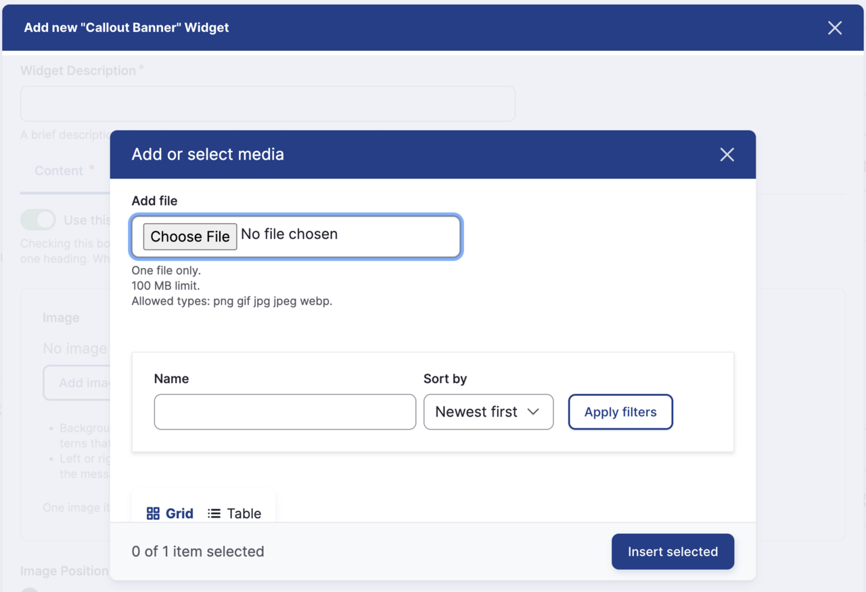Click the Insert selected button
This screenshot has height=592, width=866.
[673, 551]
